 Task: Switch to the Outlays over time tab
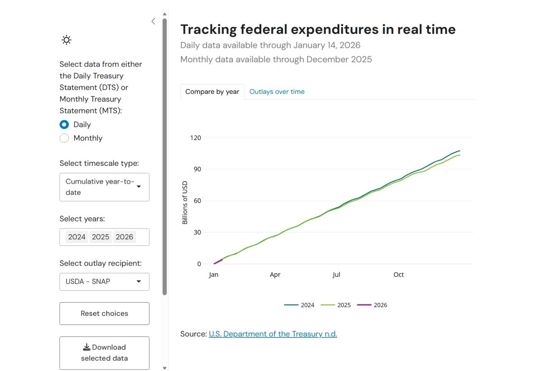click(x=277, y=92)
